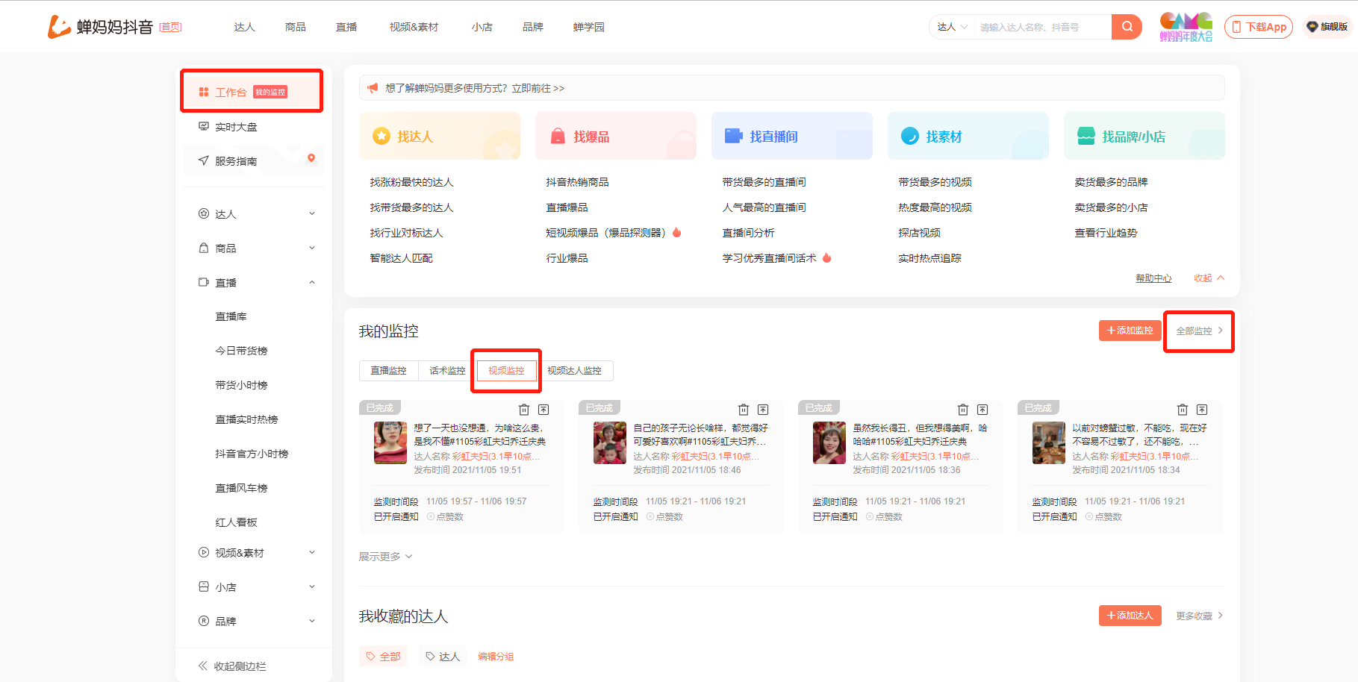
Task: Open 蝉学园 in the top navigation
Action: (588, 27)
